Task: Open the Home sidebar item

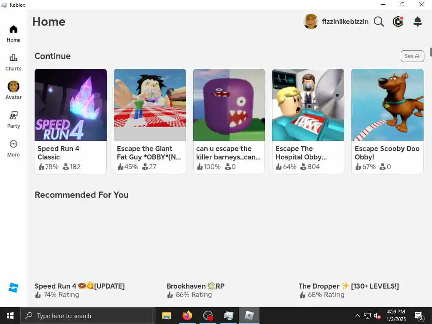Action: [13, 34]
